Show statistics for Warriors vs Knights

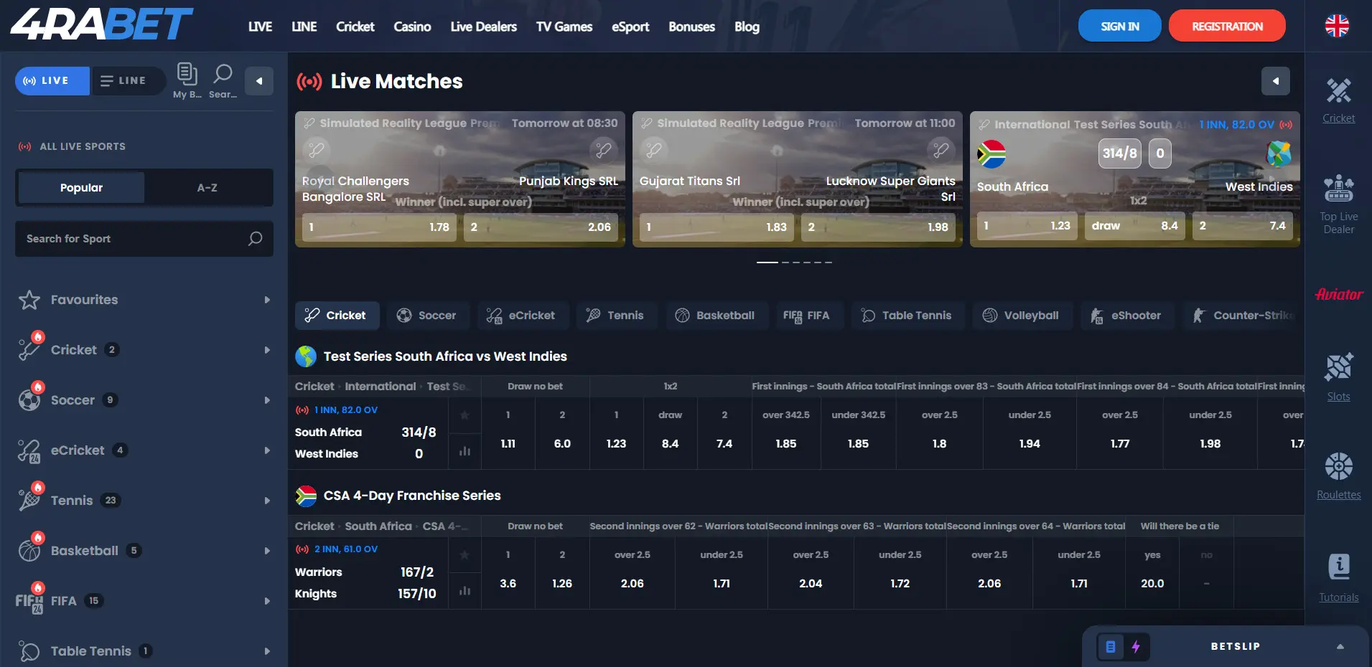[x=465, y=591]
